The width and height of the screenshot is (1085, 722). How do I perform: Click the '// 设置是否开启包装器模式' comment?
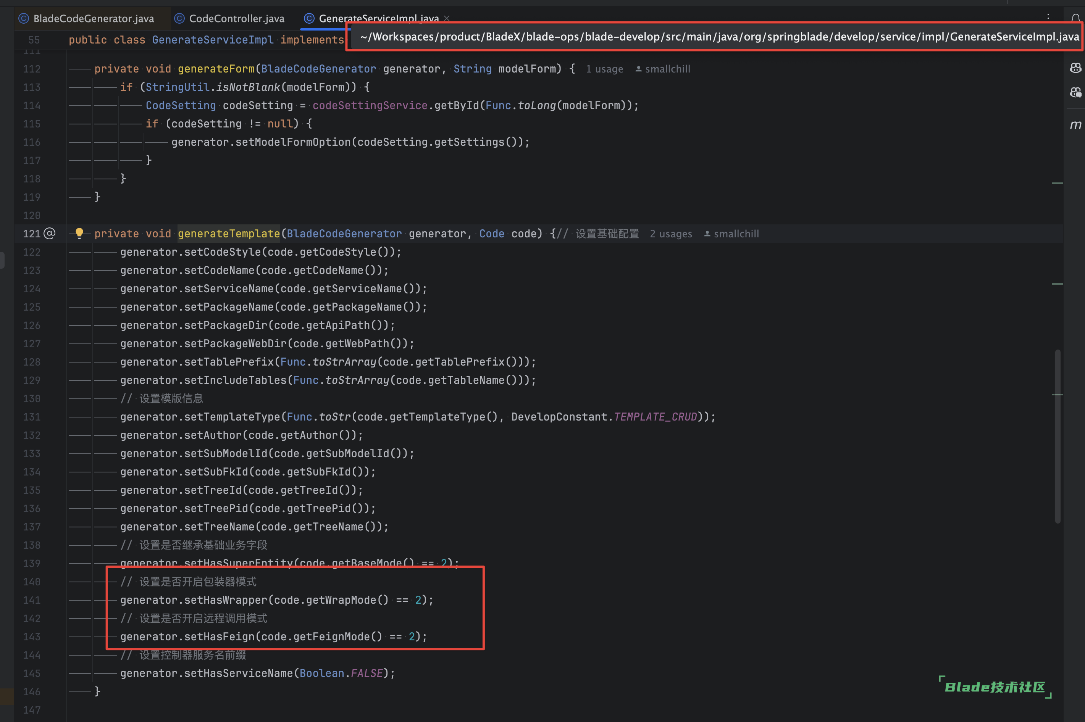click(188, 582)
